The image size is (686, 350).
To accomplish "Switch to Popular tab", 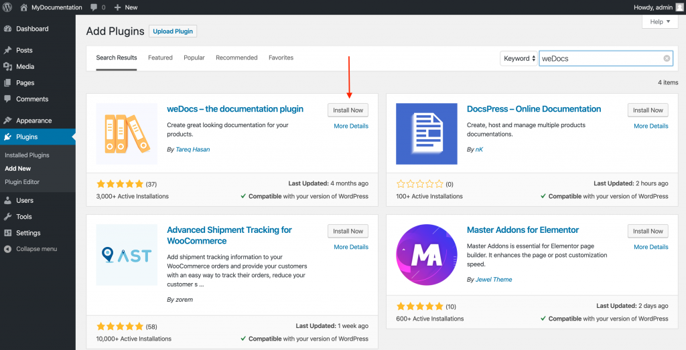I will click(194, 58).
